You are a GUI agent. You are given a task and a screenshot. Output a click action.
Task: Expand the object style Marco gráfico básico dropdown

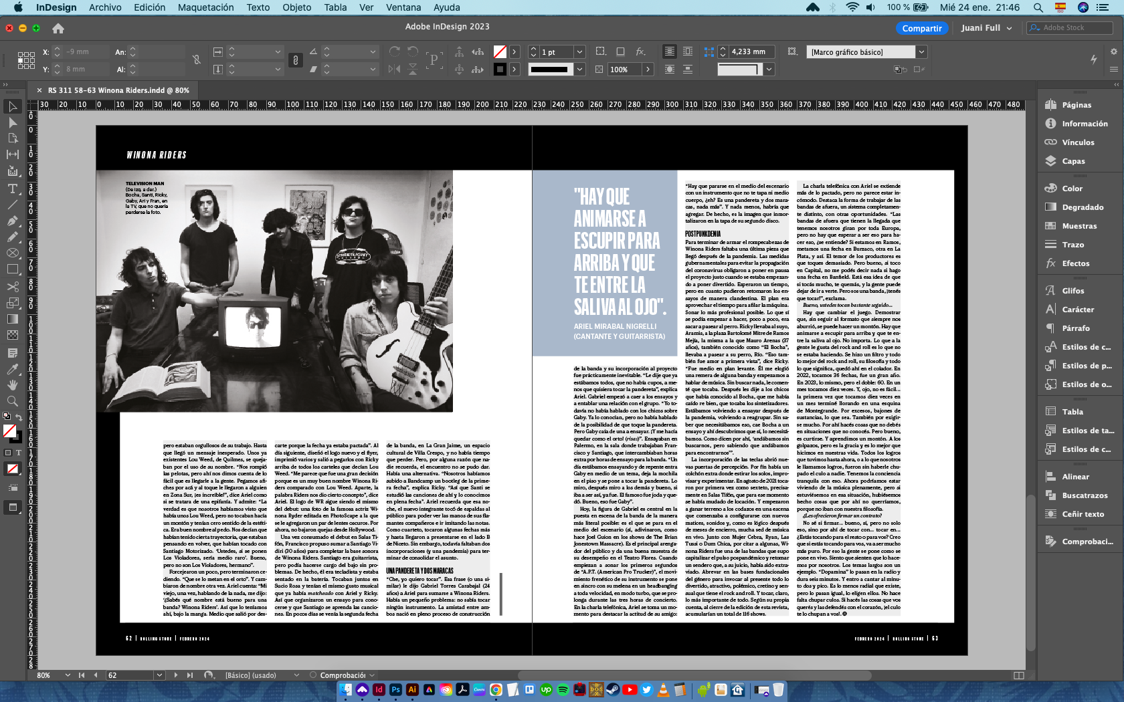[x=921, y=51]
